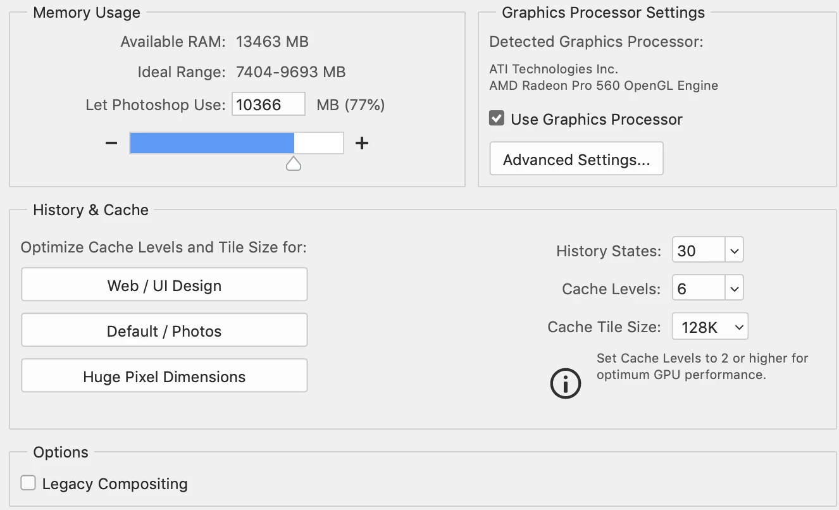
Task: Click the minus icon beside memory slider
Action: pos(111,143)
